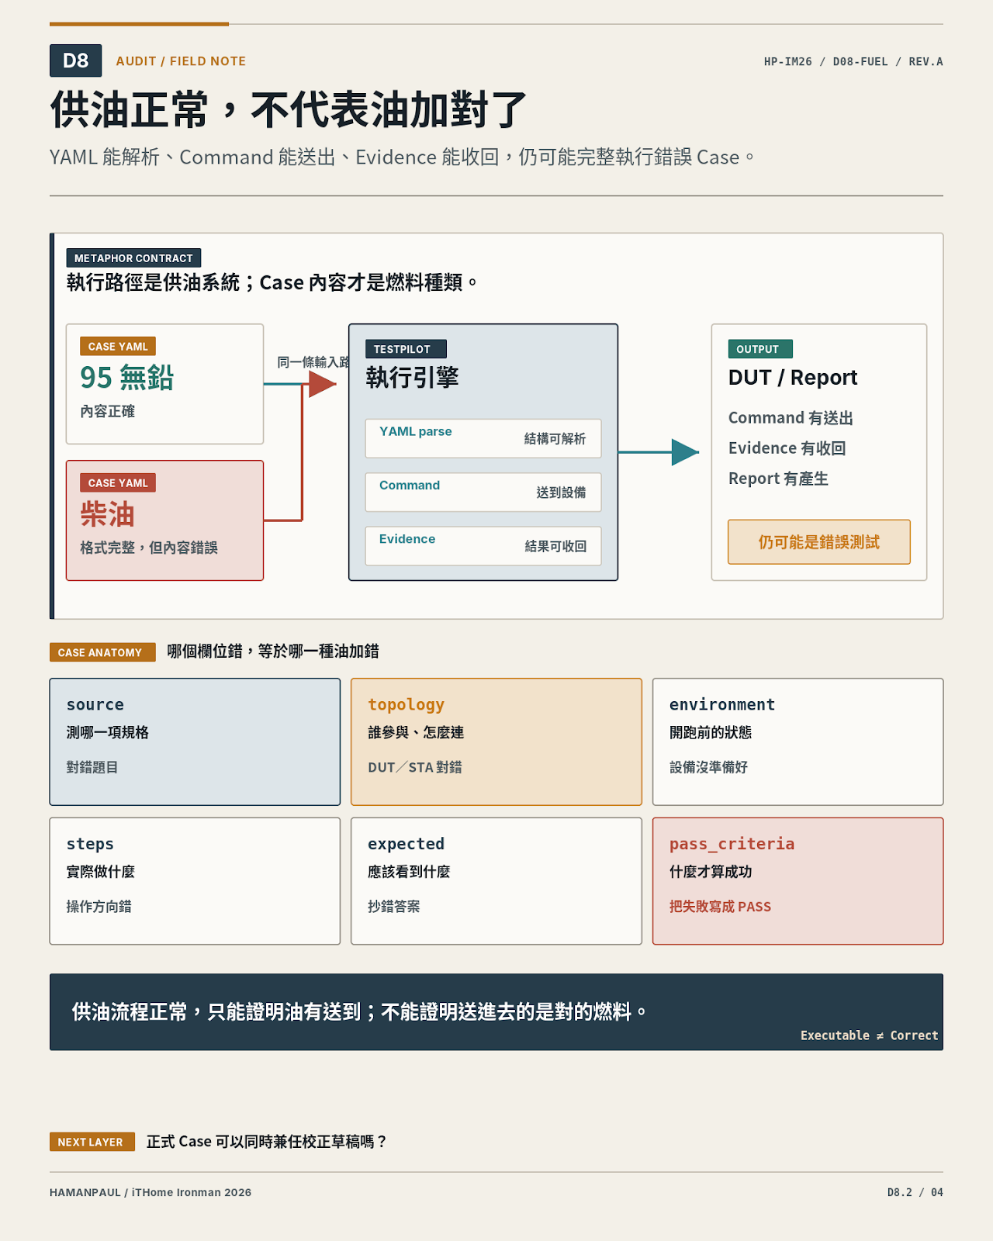Click the Report 有產生 line
This screenshot has height=1241, width=993.
pyautogui.click(x=778, y=479)
